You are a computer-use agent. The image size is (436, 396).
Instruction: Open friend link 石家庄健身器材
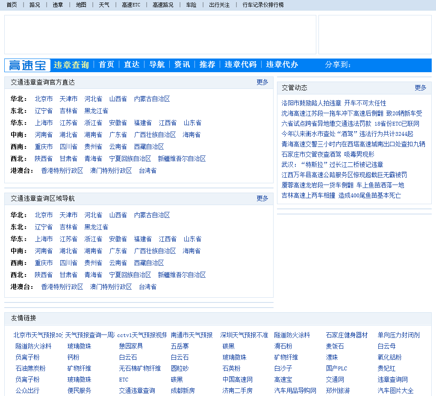347,335
